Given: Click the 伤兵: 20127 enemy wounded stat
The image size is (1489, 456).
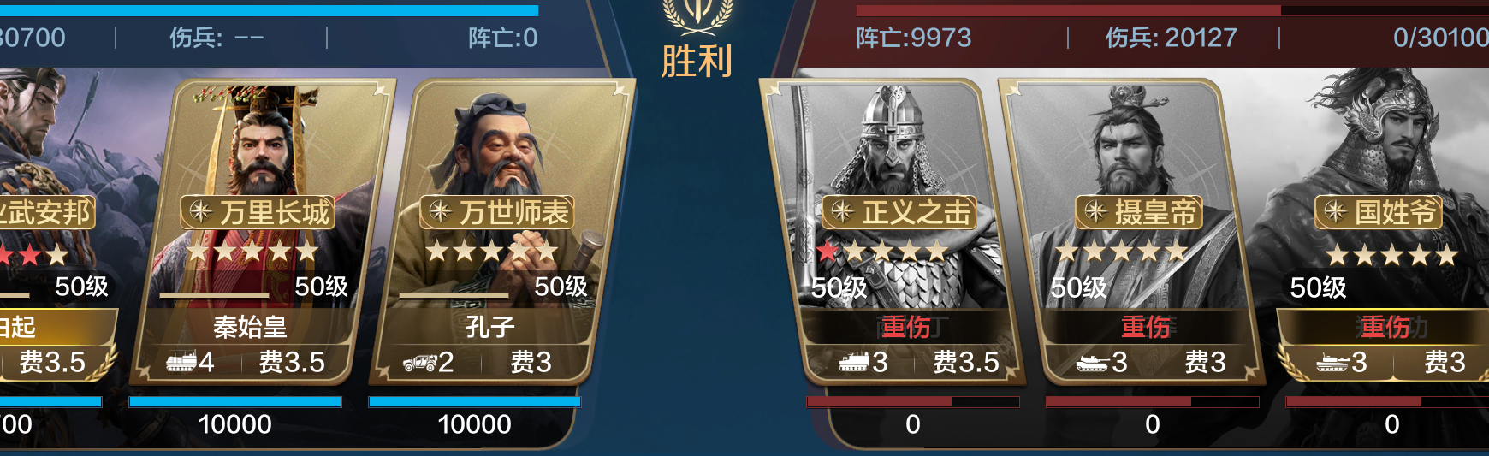Looking at the screenshot, I should (1172, 38).
